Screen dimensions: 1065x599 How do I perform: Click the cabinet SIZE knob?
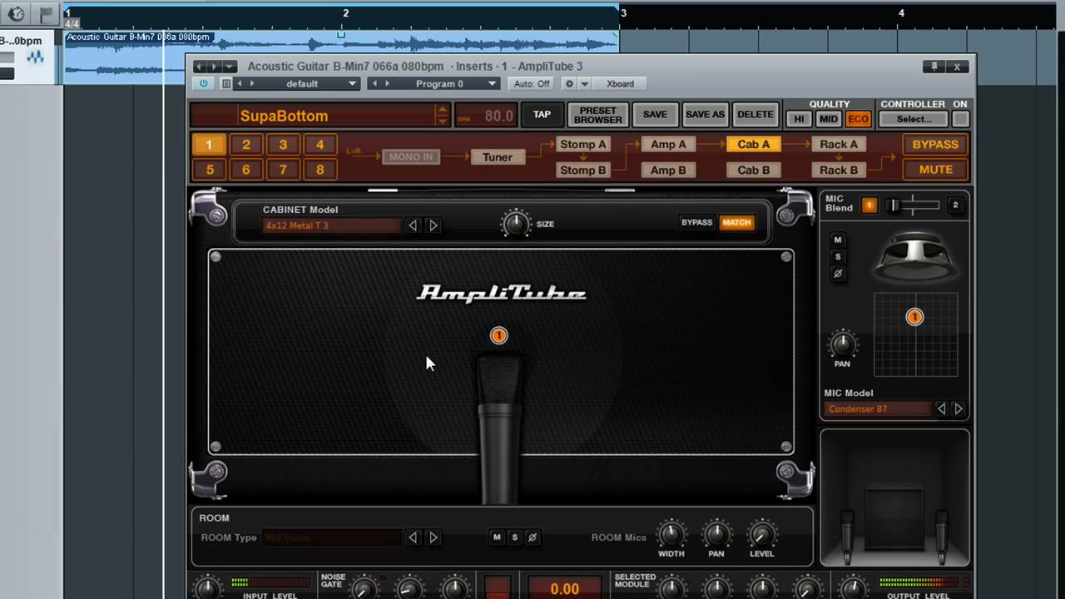[516, 223]
